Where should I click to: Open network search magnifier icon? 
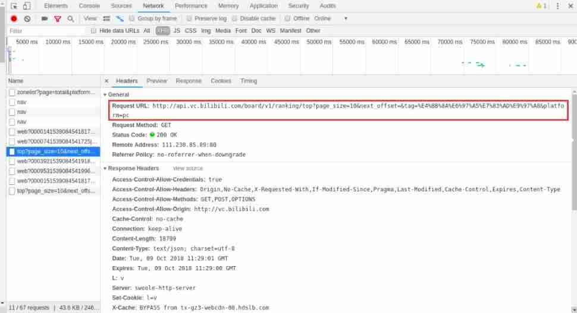coord(70,19)
